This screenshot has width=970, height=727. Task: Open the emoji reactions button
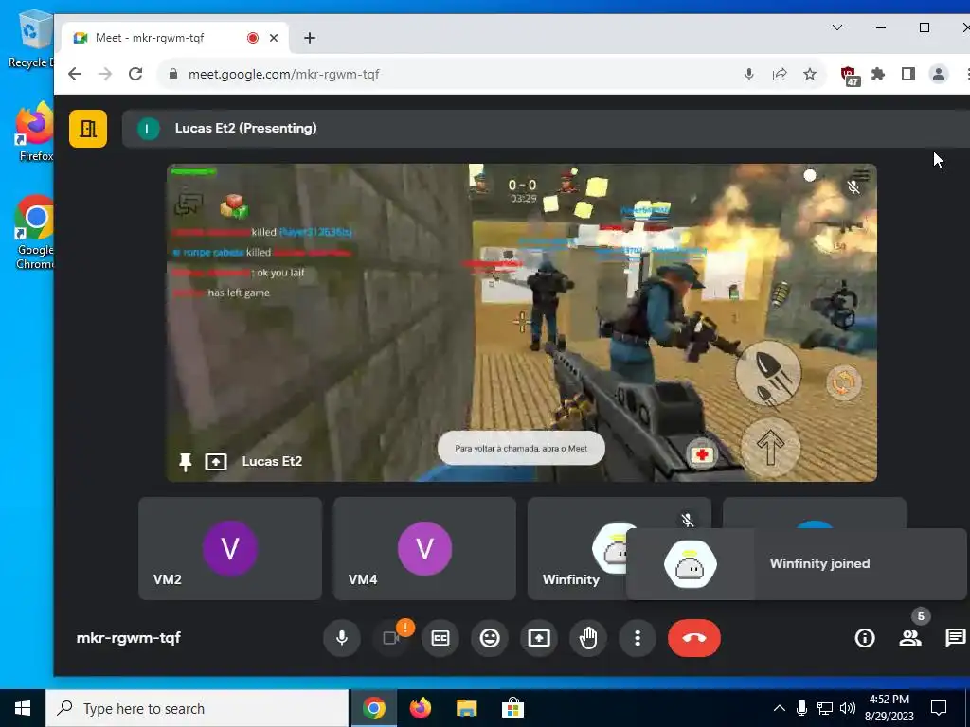click(x=490, y=638)
